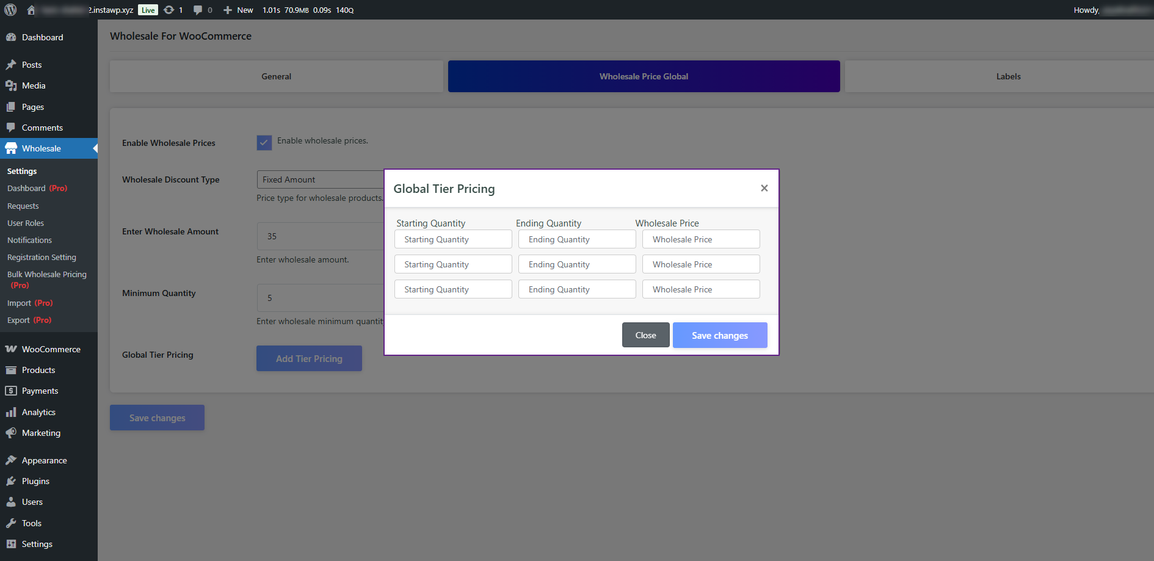Click the updates refresh icon
The height and width of the screenshot is (561, 1154).
pyautogui.click(x=169, y=10)
